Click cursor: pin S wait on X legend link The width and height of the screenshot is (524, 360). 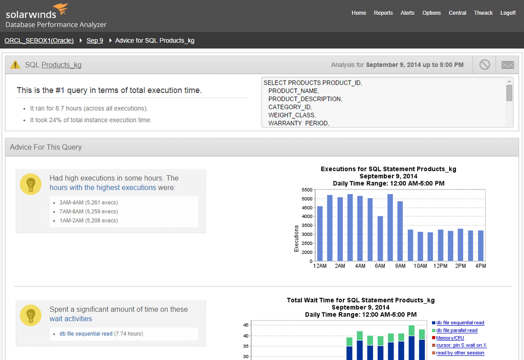[461, 345]
